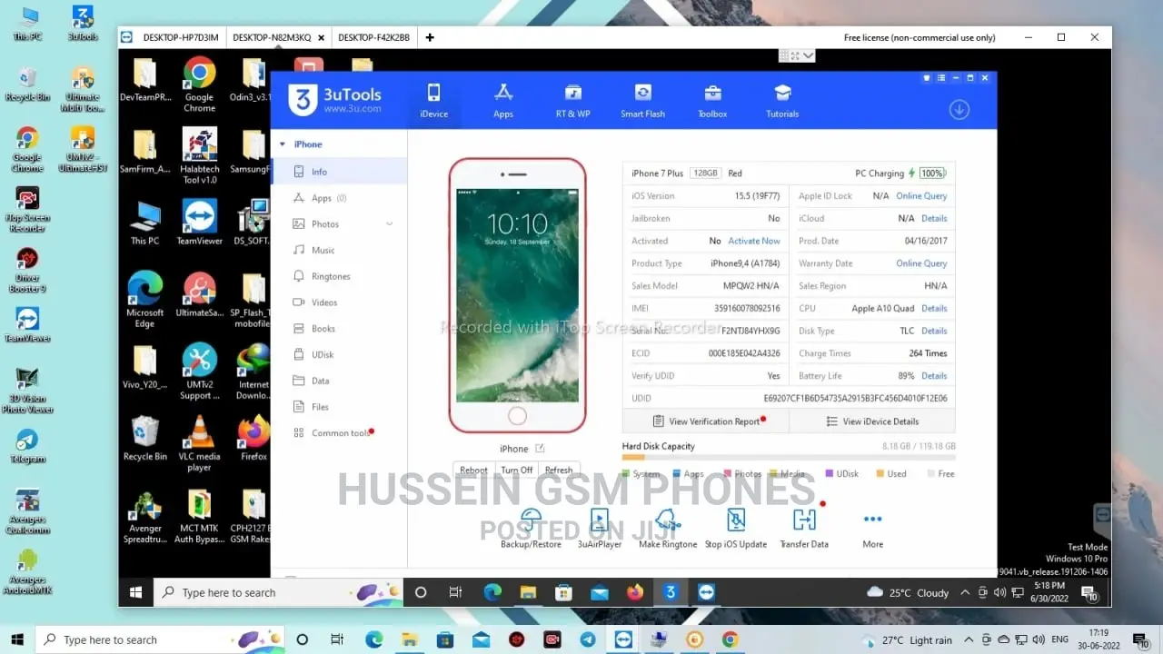This screenshot has height=654, width=1163.
Task: Open VLC media player on remote desktop
Action: (x=199, y=443)
